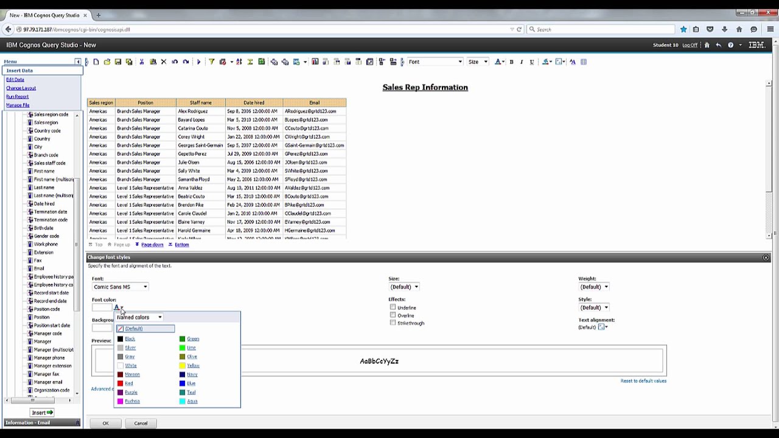Select the (Default) color option

[145, 328]
